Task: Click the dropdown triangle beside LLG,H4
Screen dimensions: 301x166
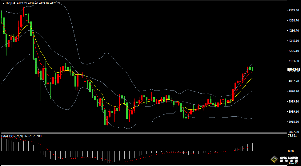Action: (3, 3)
